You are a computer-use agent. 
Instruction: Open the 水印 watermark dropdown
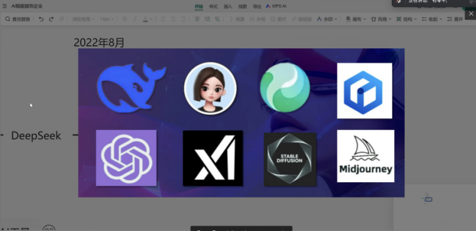[x=327, y=19]
